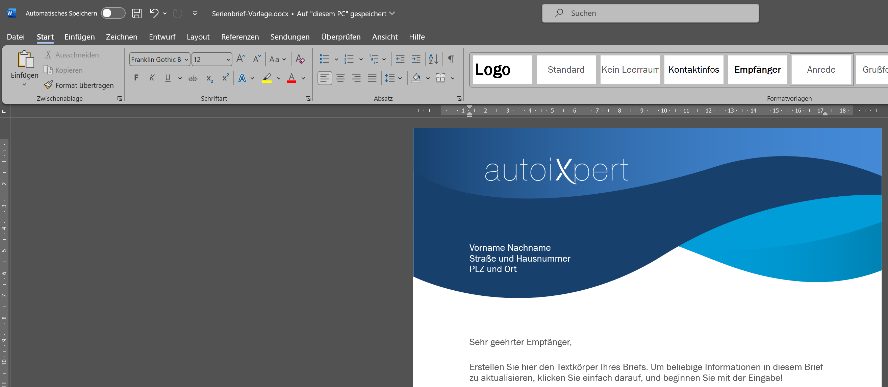Show paragraph marks pilcrow icon
The width and height of the screenshot is (888, 387).
451,59
